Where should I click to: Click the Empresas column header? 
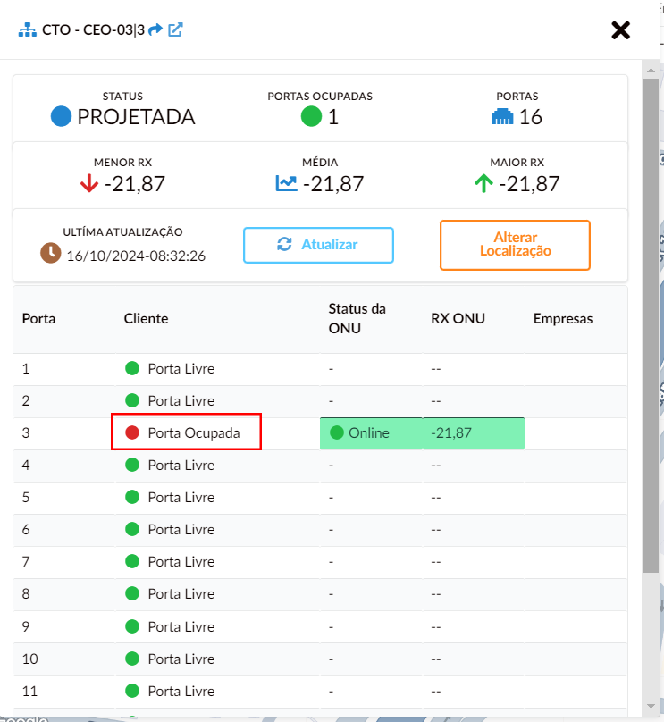563,319
